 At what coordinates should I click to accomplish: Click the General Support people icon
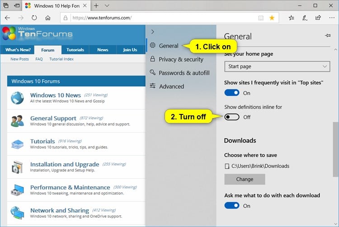pos(17,121)
